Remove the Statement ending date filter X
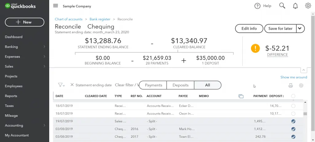This screenshot has height=142, width=315. coord(72,85)
